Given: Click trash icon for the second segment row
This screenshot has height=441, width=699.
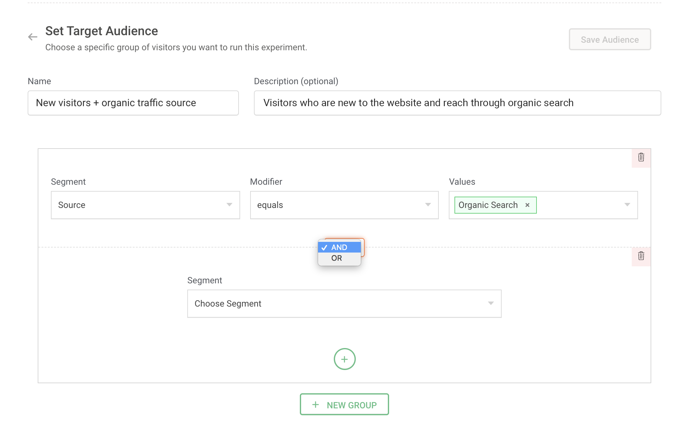Looking at the screenshot, I should [641, 256].
